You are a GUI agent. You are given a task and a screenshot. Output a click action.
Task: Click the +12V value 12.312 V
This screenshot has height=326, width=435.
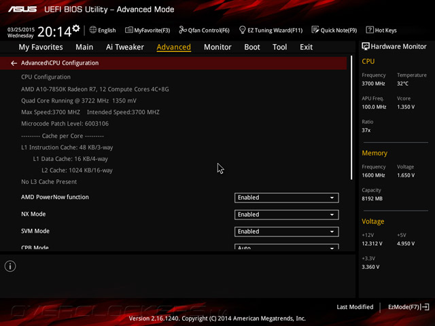tap(372, 243)
